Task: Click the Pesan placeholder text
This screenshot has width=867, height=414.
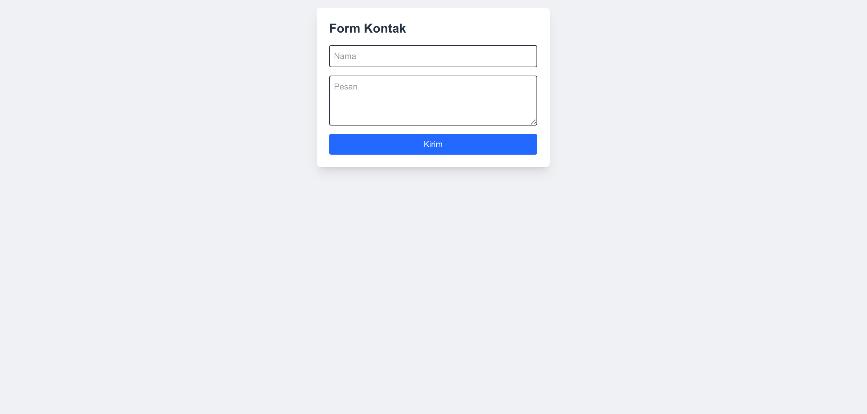Action: point(345,86)
